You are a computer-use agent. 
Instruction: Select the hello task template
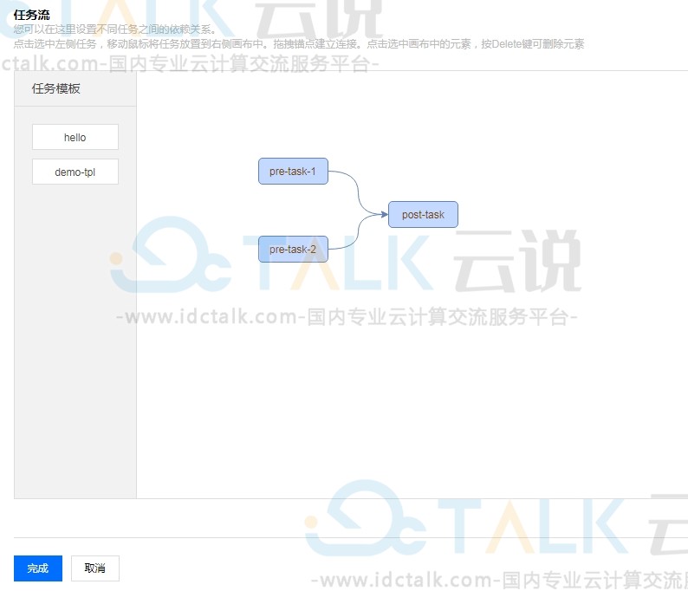[x=75, y=137]
